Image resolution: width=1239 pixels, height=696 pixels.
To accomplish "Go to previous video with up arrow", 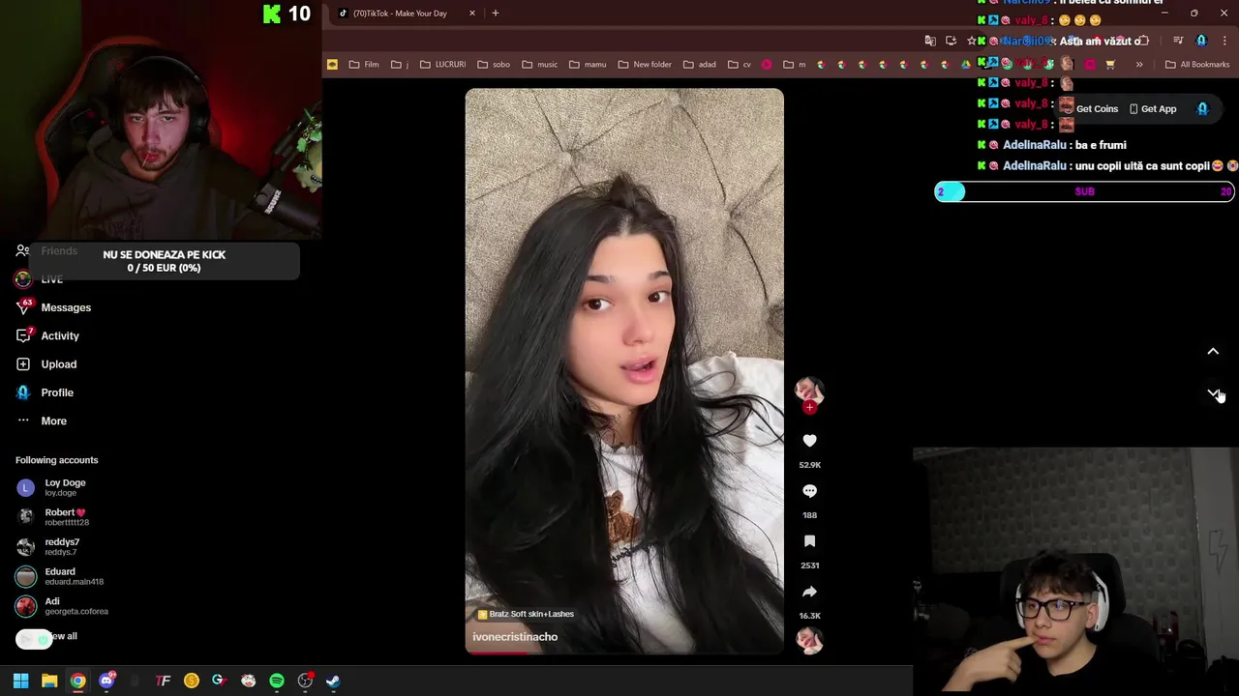I will pos(1213,352).
